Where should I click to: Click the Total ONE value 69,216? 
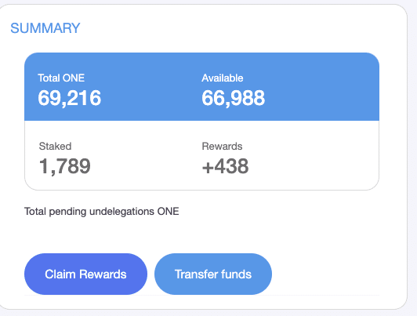[70, 98]
